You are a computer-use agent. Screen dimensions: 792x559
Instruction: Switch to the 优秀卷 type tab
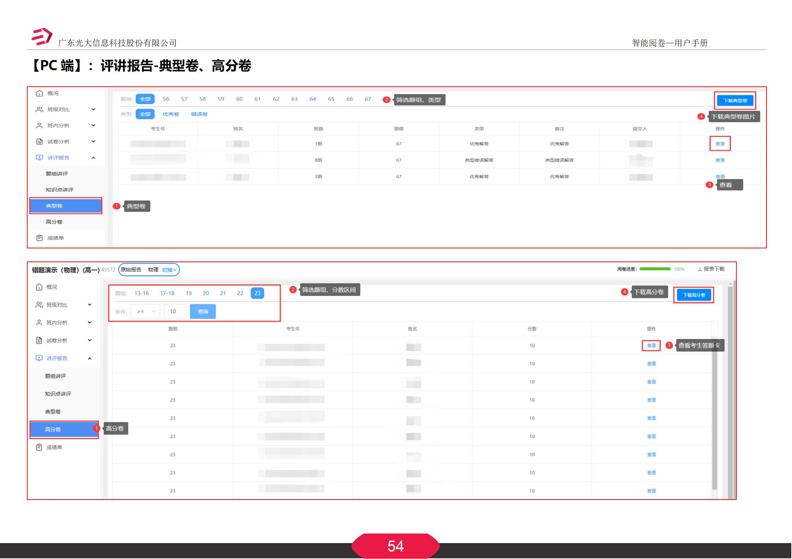click(170, 114)
